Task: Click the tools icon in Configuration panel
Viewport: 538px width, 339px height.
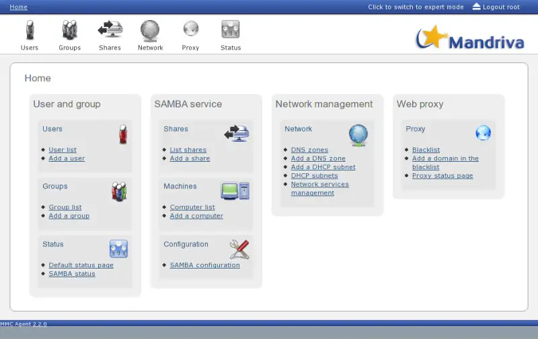Action: pyautogui.click(x=239, y=249)
